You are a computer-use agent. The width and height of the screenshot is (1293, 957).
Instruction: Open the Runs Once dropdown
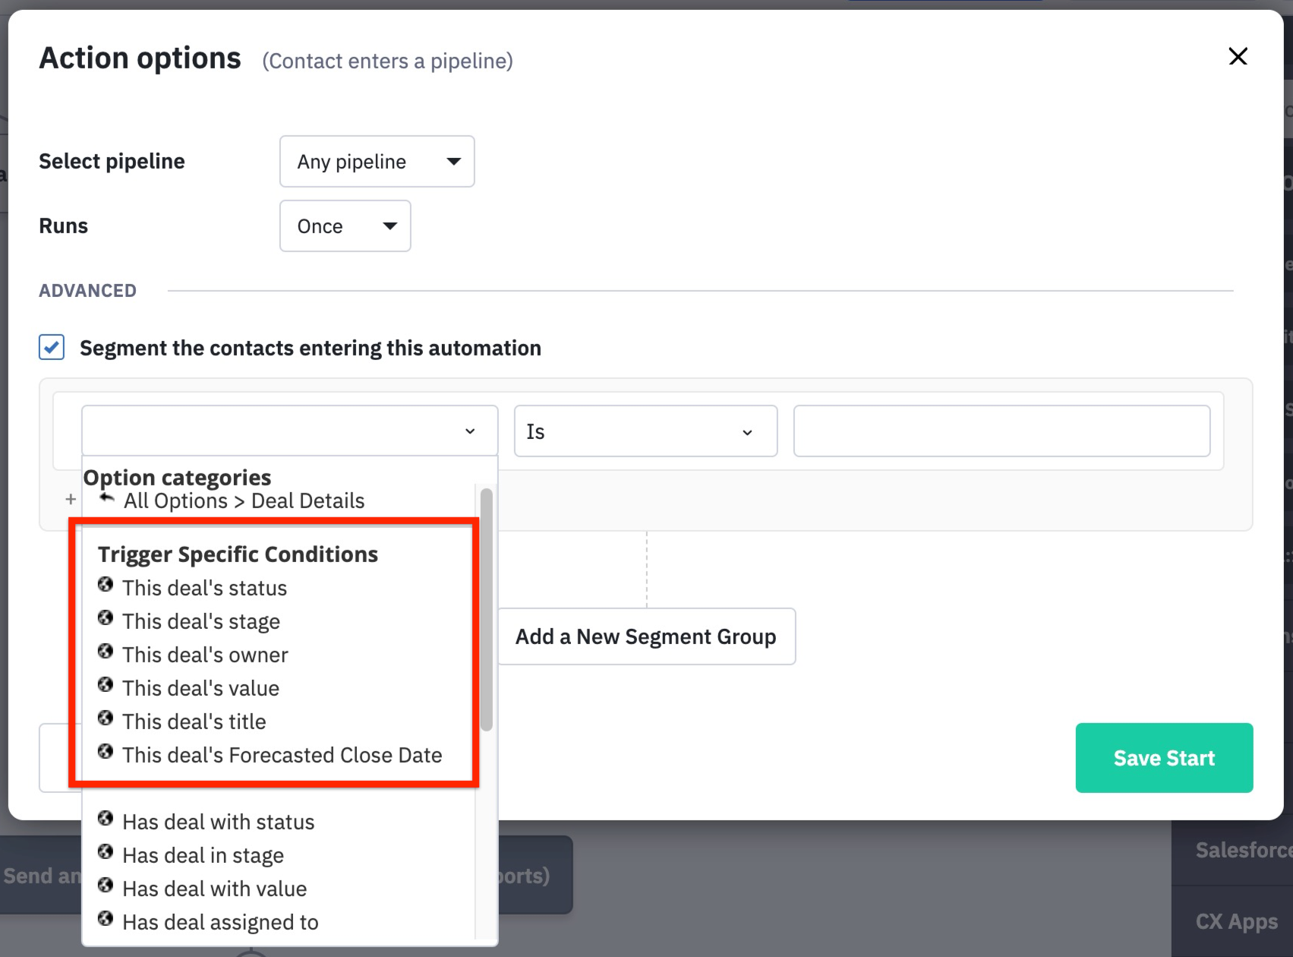coord(345,226)
